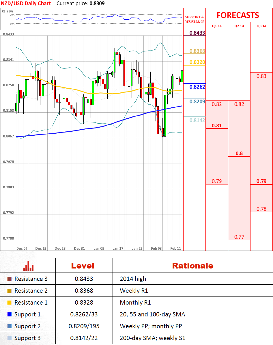This screenshot has height=345, width=273.
Task: Switch to the Q2 14 forecast column
Action: (239, 26)
